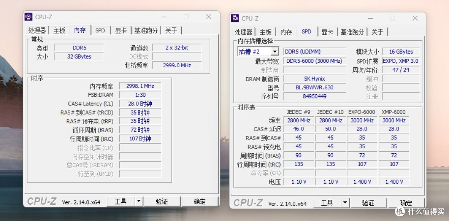449x221 pixels.
Task: Click 工具 button in left CPU-Z window
Action: tap(121, 201)
